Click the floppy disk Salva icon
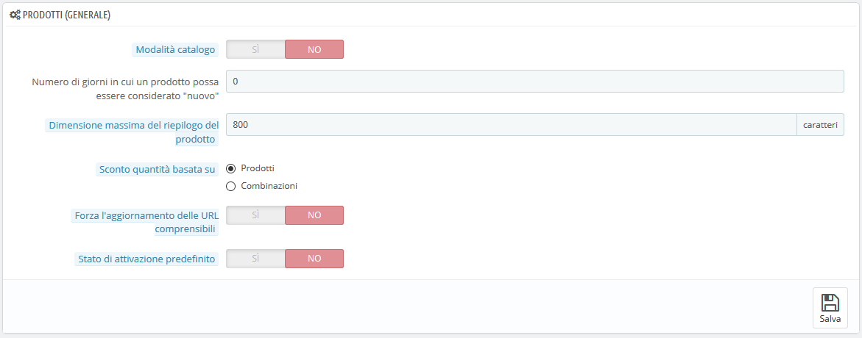The width and height of the screenshot is (862, 338). [x=830, y=303]
